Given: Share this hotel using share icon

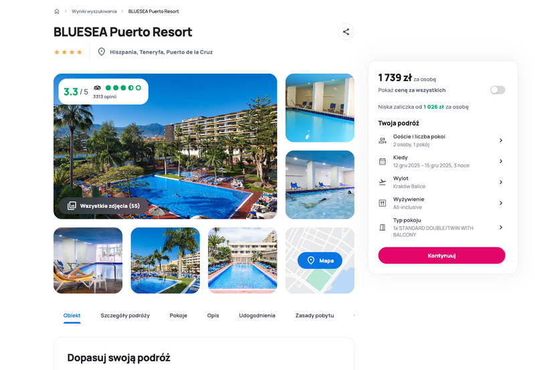Looking at the screenshot, I should pos(346,31).
